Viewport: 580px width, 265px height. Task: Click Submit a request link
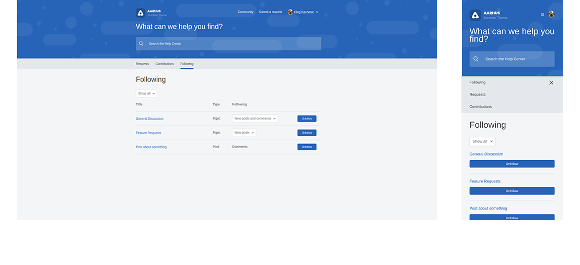[270, 12]
